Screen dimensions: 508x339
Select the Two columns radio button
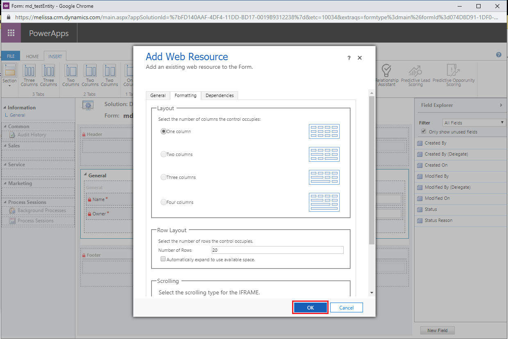[163, 154]
